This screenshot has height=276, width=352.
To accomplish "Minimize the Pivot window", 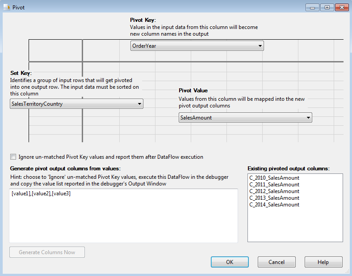I will (x=313, y=8).
